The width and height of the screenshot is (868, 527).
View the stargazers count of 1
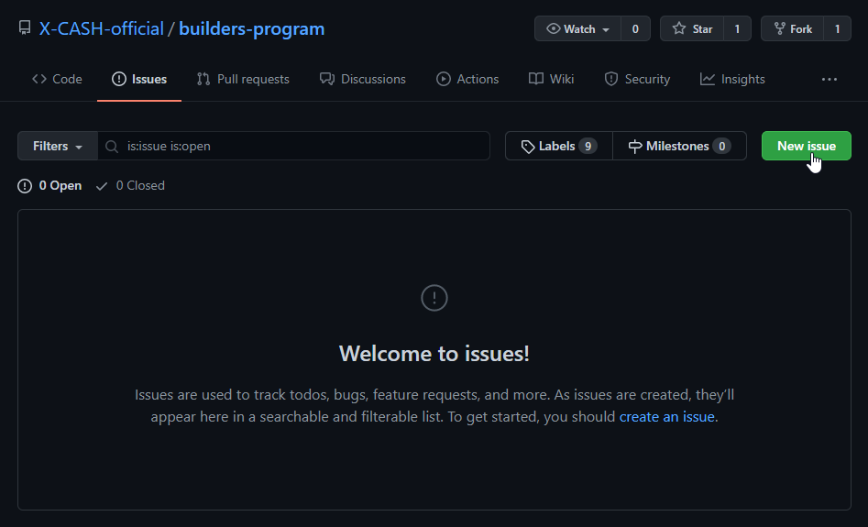[737, 28]
